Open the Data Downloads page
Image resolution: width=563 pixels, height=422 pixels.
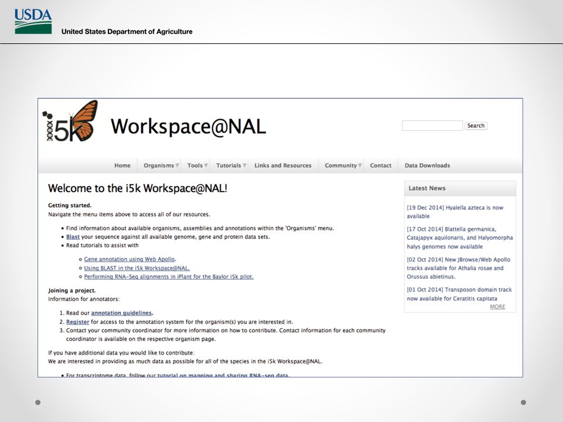428,165
